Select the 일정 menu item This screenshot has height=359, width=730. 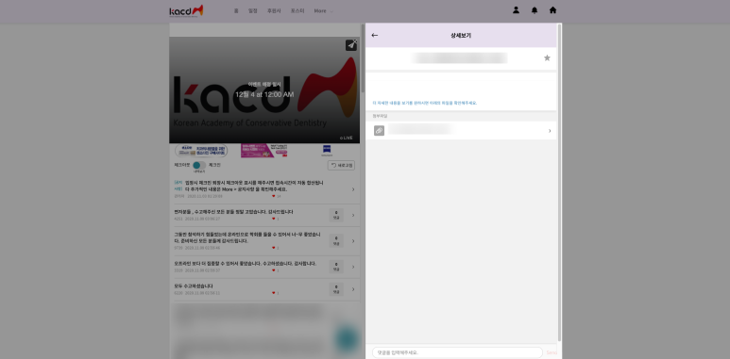click(x=253, y=10)
